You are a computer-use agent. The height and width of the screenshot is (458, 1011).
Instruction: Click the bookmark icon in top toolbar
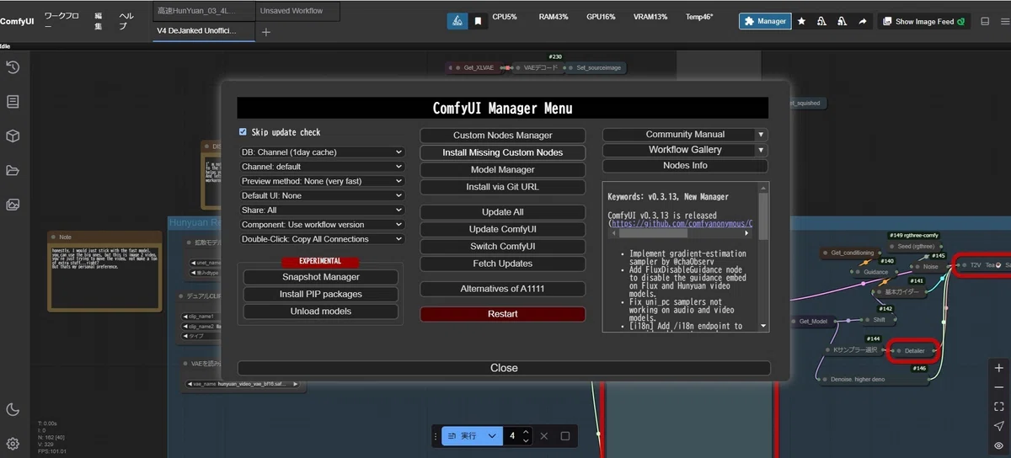(478, 21)
